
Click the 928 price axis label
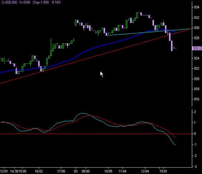tap(197, 38)
